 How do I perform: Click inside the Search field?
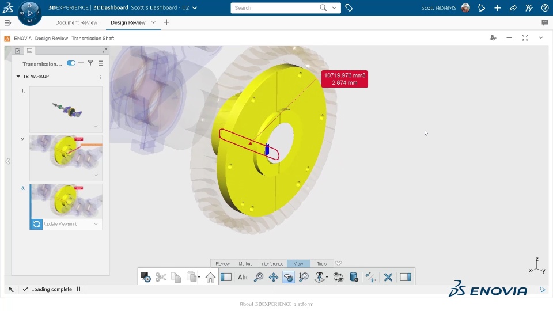click(275, 7)
